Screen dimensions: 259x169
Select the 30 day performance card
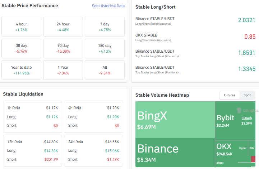click(21, 48)
